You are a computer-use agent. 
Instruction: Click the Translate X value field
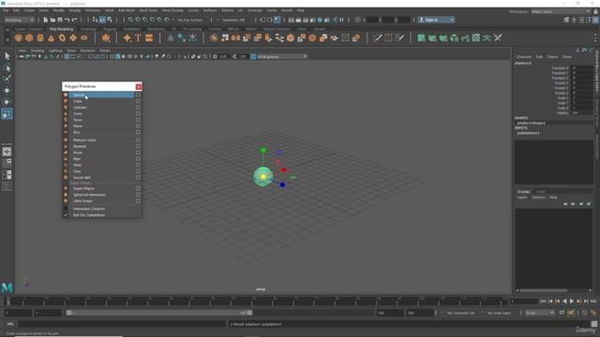coord(582,68)
